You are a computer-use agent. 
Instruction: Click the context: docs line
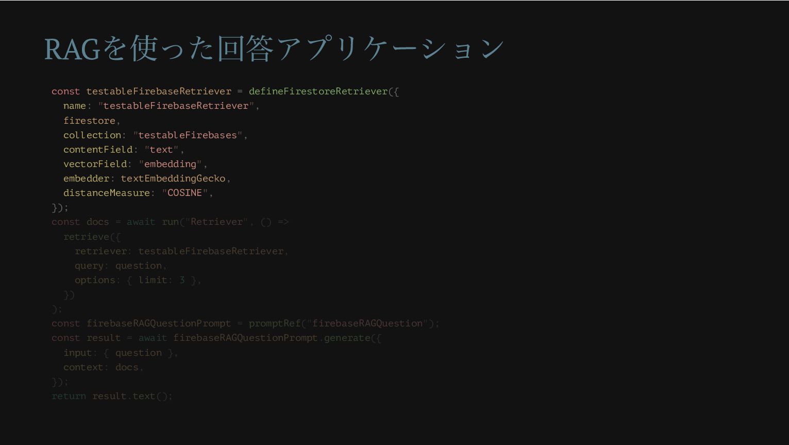(103, 367)
